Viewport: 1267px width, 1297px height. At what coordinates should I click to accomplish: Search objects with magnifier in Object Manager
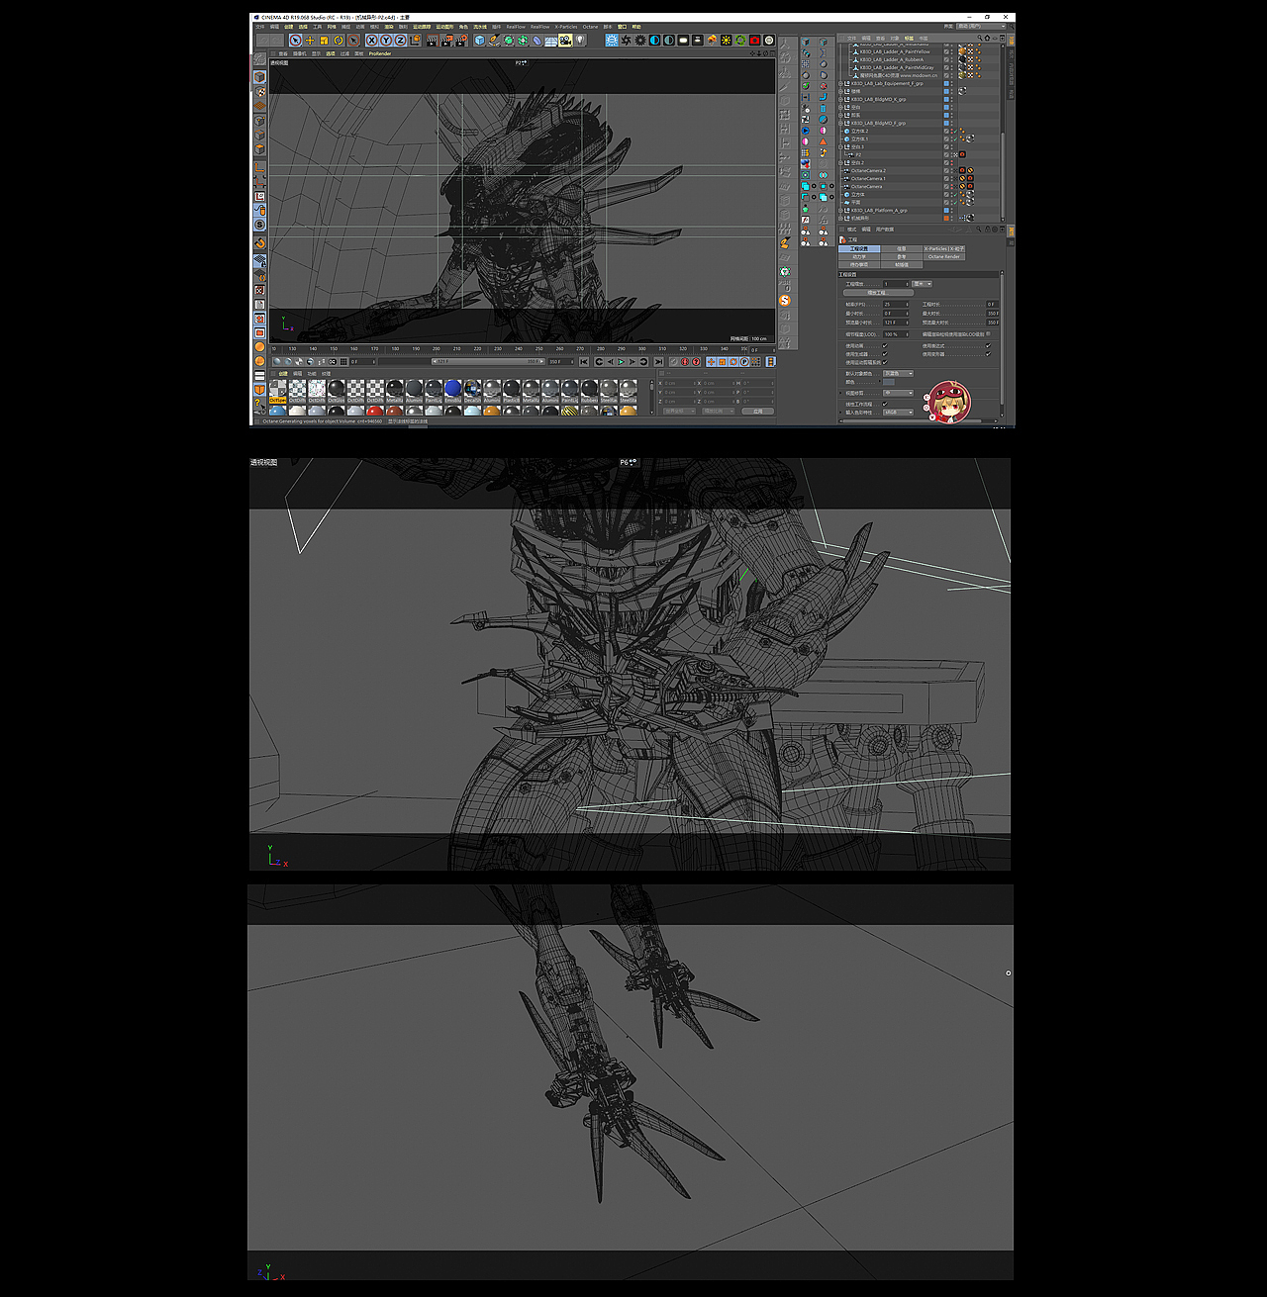pyautogui.click(x=979, y=38)
